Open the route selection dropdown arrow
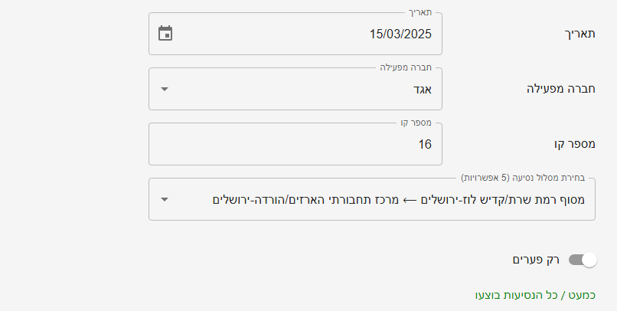Image resolution: width=617 pixels, height=311 pixels. coord(165,199)
